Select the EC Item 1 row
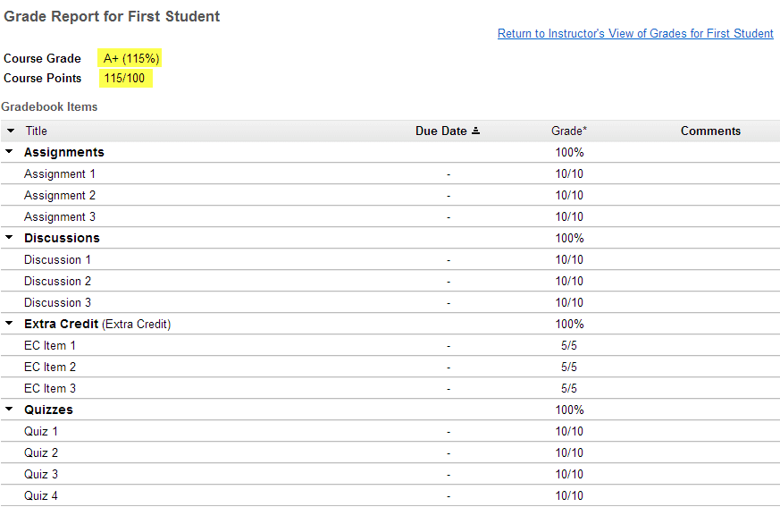This screenshot has width=780, height=524. 390,345
